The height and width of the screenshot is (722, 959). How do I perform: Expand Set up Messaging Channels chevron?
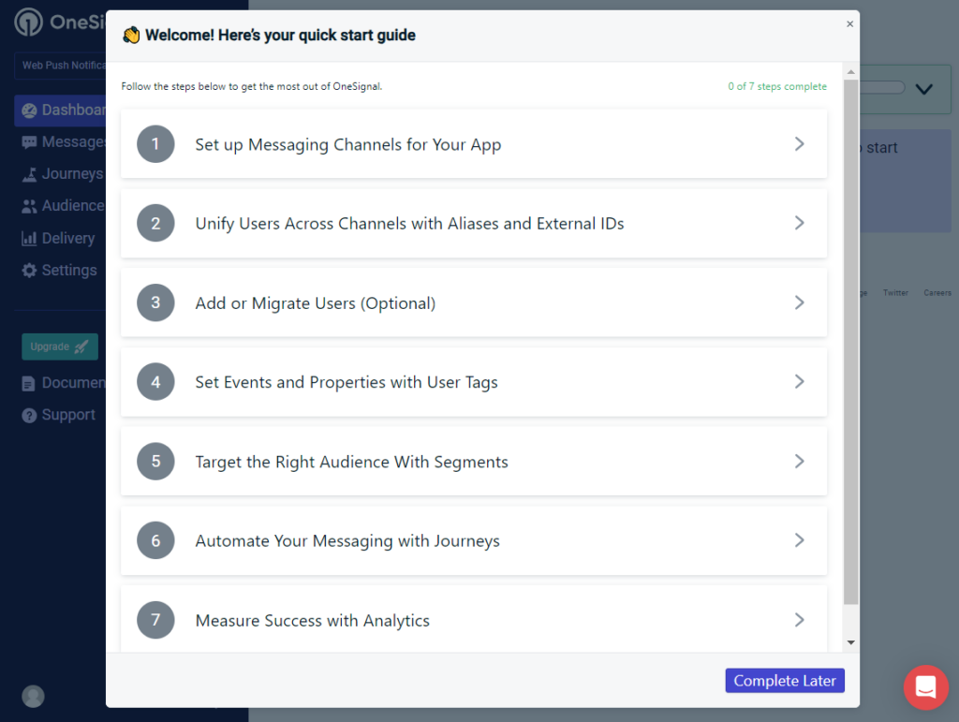[800, 143]
